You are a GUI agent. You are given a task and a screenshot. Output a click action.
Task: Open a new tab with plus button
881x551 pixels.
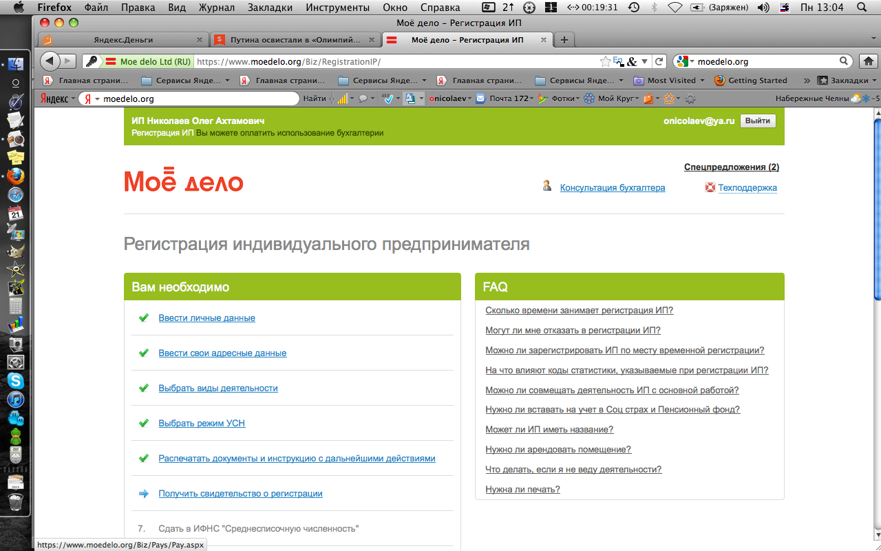(x=564, y=40)
